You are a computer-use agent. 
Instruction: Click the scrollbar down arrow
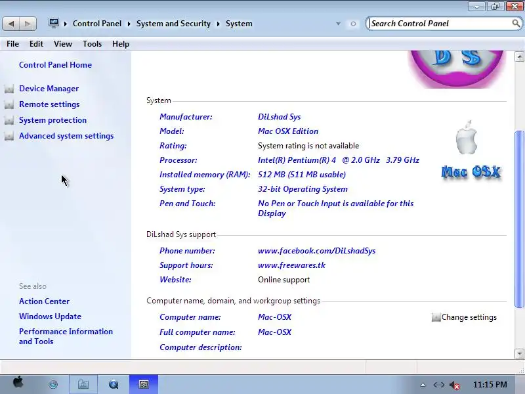coord(519,353)
